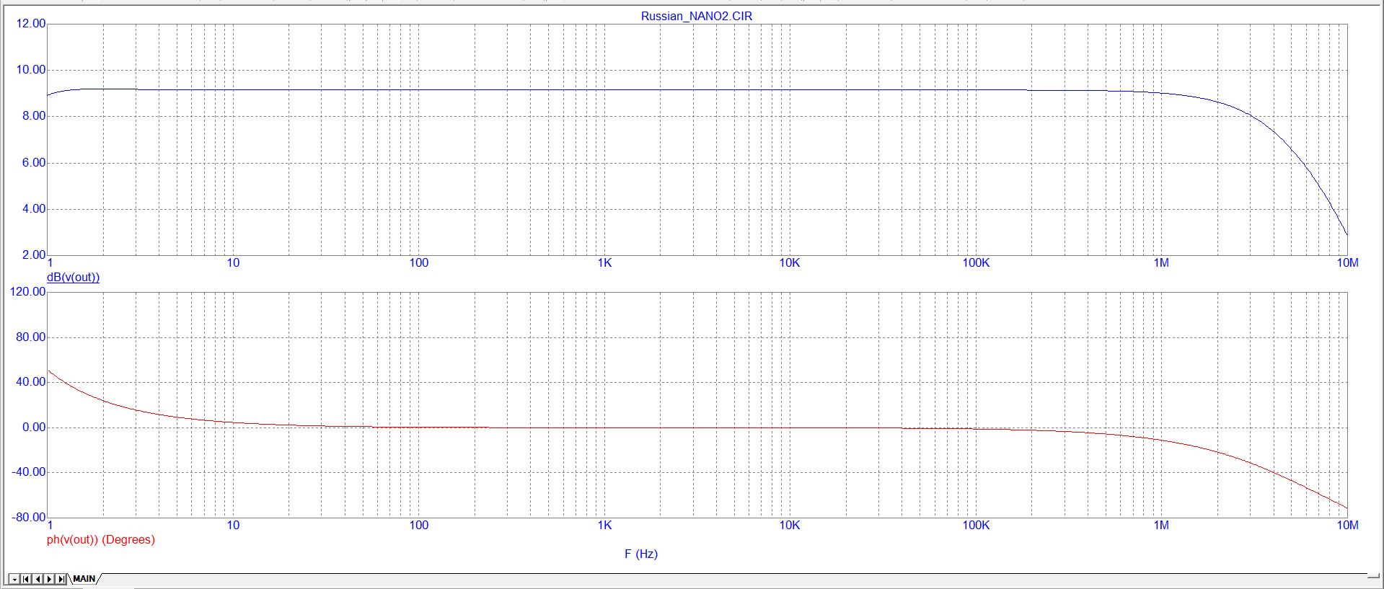Click the 1M tick label under phase plot
This screenshot has width=1384, height=589.
tap(1160, 526)
